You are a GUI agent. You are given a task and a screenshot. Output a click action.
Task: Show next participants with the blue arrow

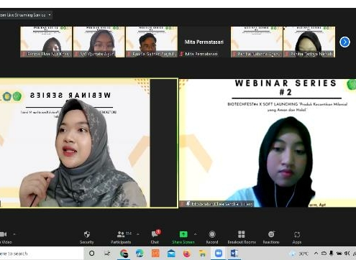click(x=344, y=42)
